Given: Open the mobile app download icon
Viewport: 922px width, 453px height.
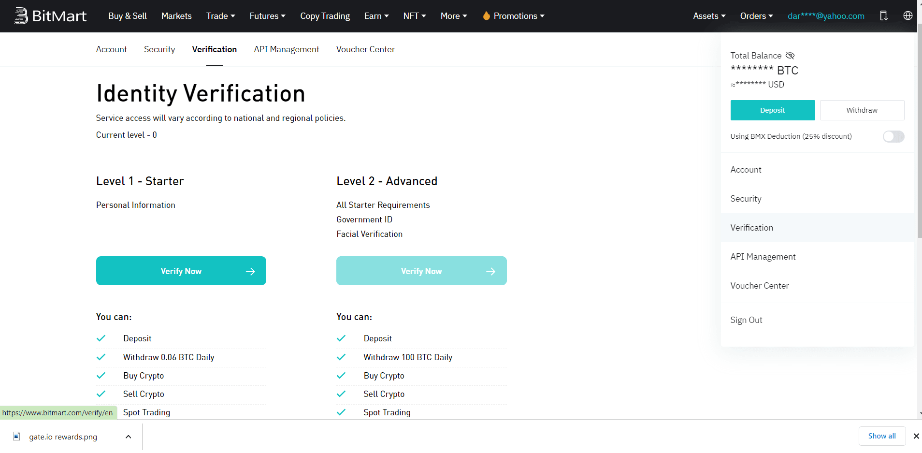Looking at the screenshot, I should (884, 16).
